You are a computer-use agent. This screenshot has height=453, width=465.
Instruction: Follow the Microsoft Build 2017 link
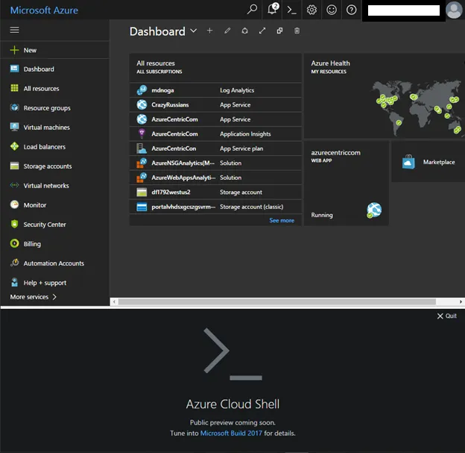(231, 433)
